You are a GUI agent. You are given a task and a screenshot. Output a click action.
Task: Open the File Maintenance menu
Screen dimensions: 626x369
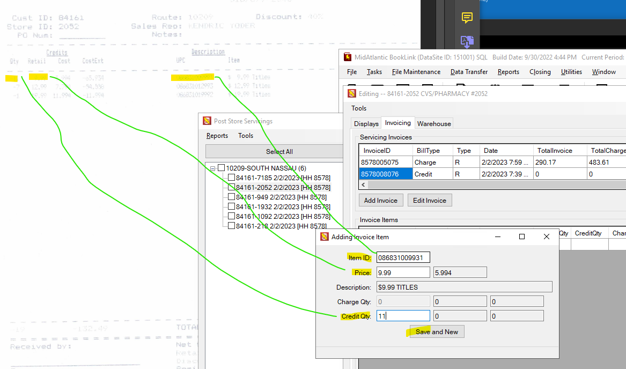coord(416,72)
